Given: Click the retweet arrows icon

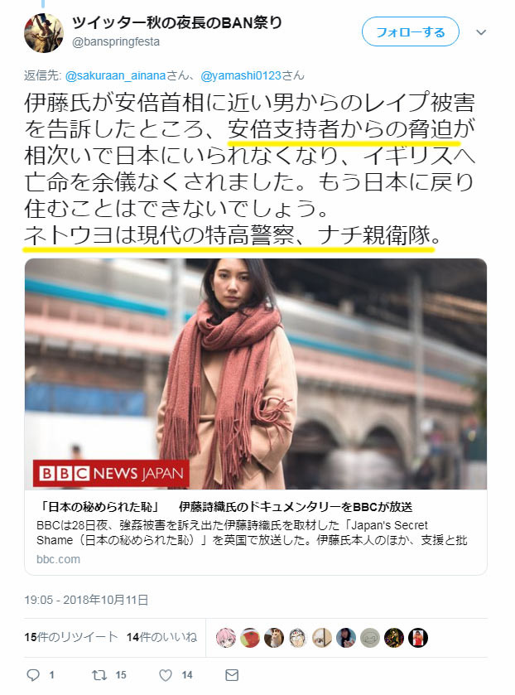Looking at the screenshot, I should [x=99, y=674].
